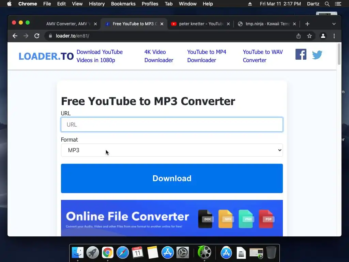The height and width of the screenshot is (262, 349).
Task: Open Launchpad from the Dock
Action: tap(93, 252)
